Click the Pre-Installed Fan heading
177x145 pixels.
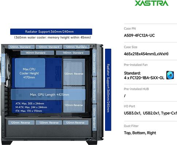(136, 65)
